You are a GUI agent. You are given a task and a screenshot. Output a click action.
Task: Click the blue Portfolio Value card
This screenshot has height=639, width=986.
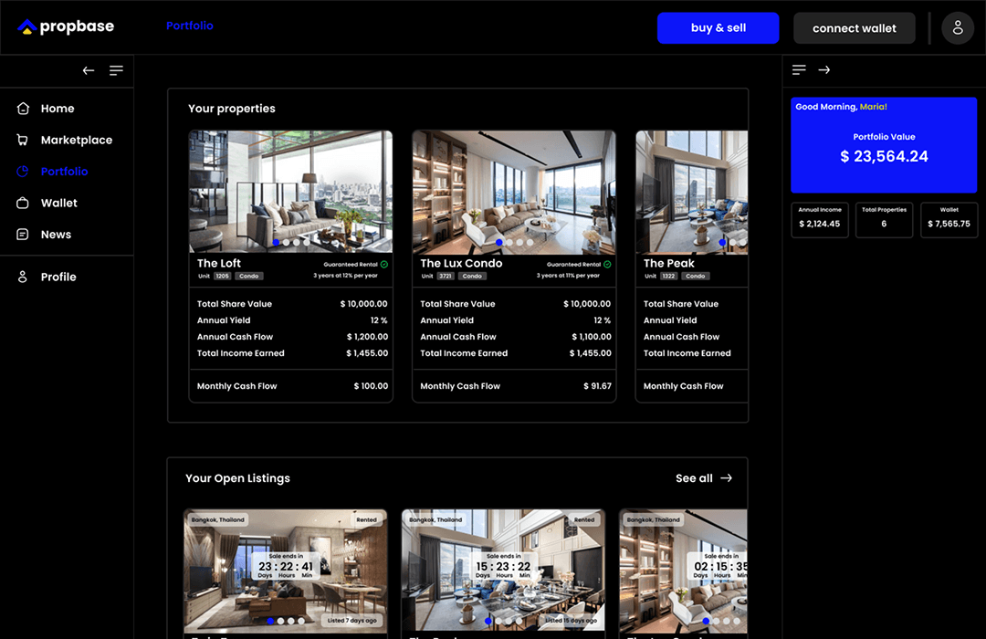[883, 146]
